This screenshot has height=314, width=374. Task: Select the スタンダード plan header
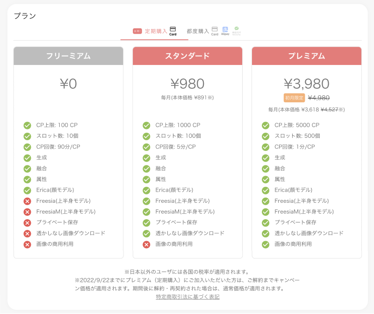click(x=187, y=56)
